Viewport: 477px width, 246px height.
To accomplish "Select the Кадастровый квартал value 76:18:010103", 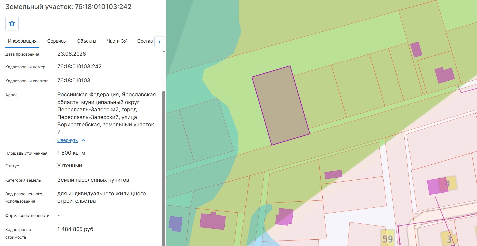I will coord(74,81).
